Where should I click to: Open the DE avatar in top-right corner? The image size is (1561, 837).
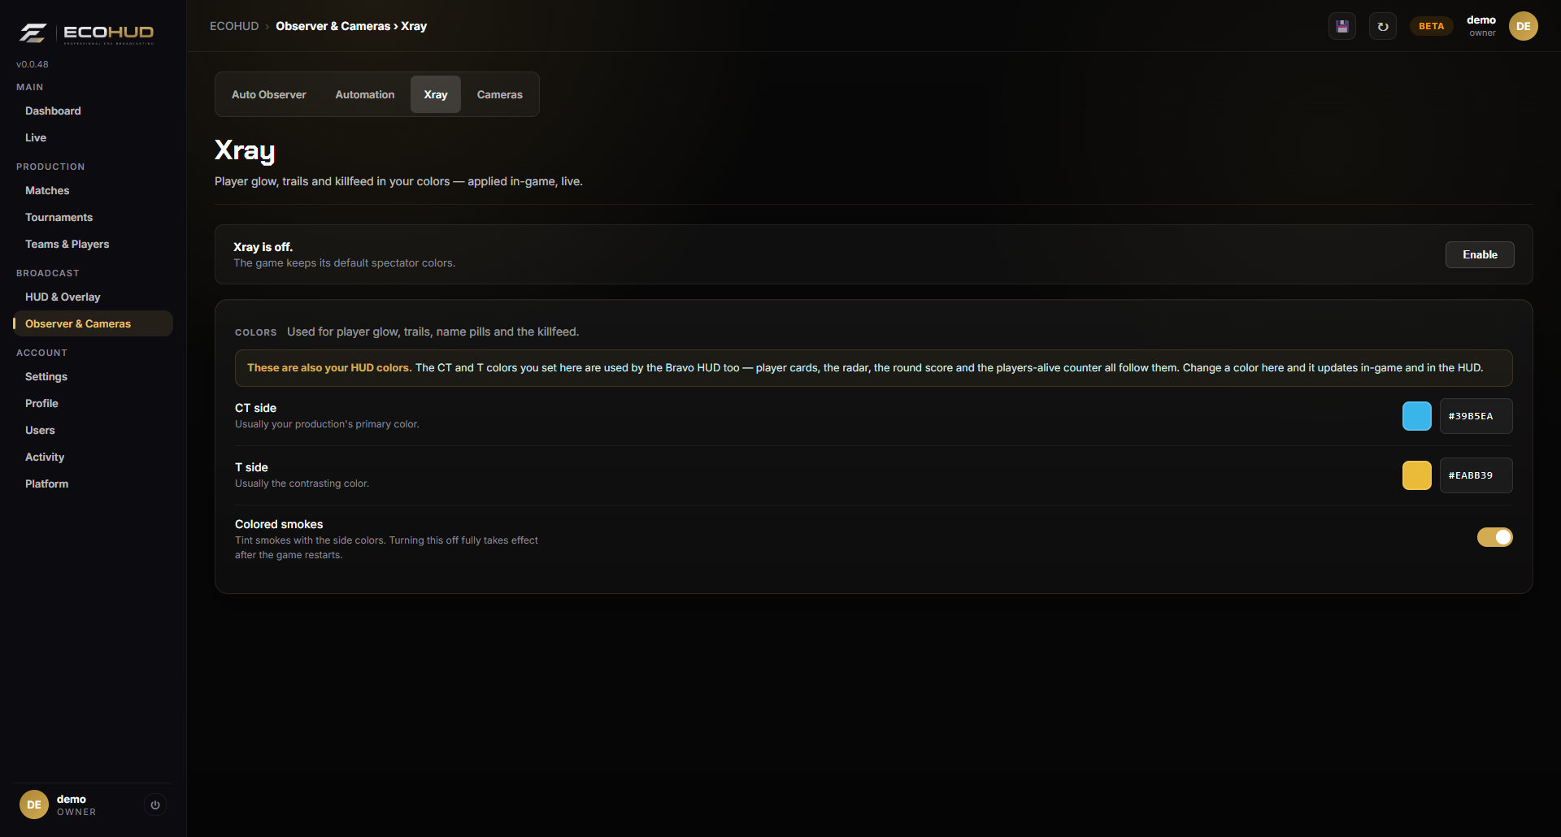click(x=1524, y=26)
